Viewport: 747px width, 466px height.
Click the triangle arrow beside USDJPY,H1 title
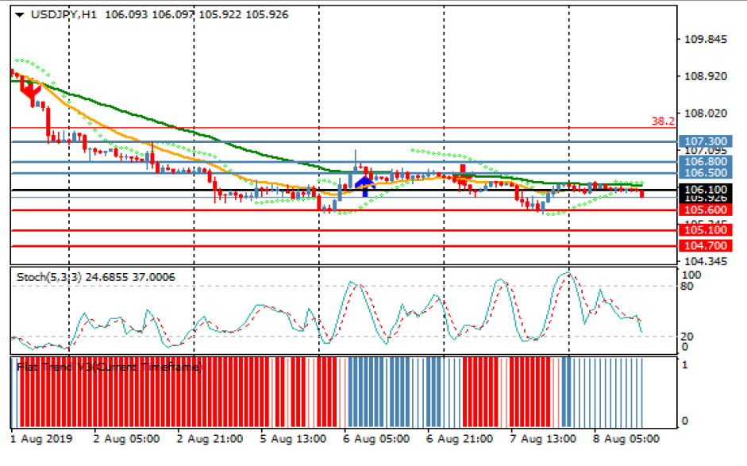(20, 14)
